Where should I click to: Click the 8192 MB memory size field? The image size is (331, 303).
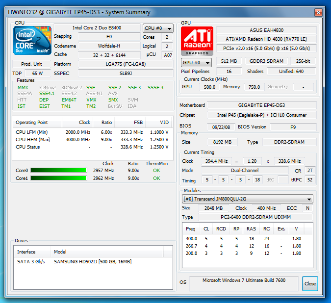coord(222,142)
